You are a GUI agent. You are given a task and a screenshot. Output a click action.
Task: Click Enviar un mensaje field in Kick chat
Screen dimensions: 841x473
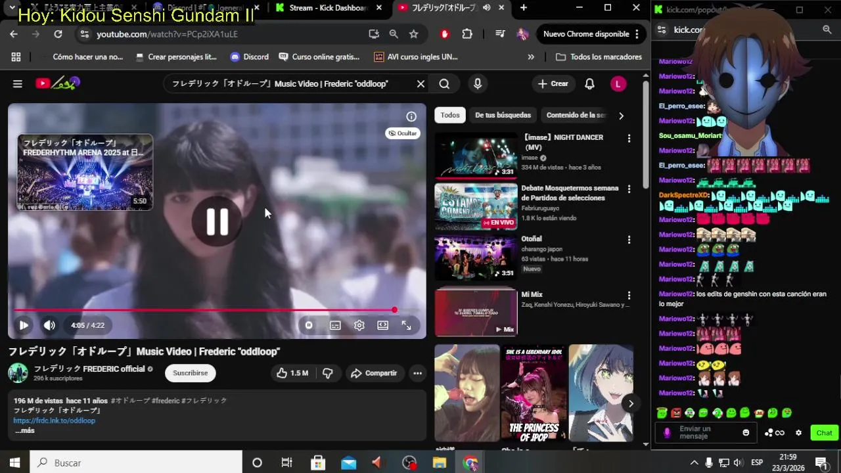pos(706,433)
